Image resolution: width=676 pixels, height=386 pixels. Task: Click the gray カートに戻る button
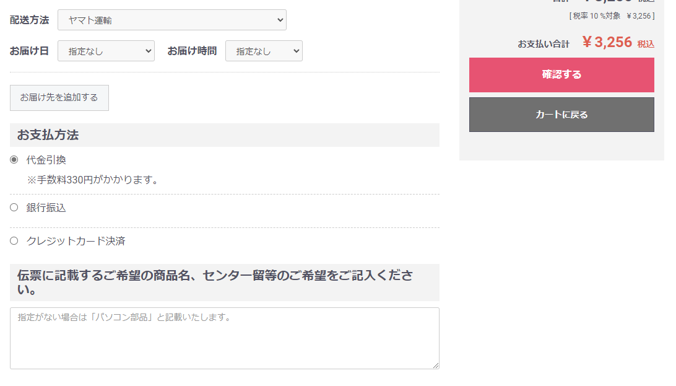(x=561, y=115)
